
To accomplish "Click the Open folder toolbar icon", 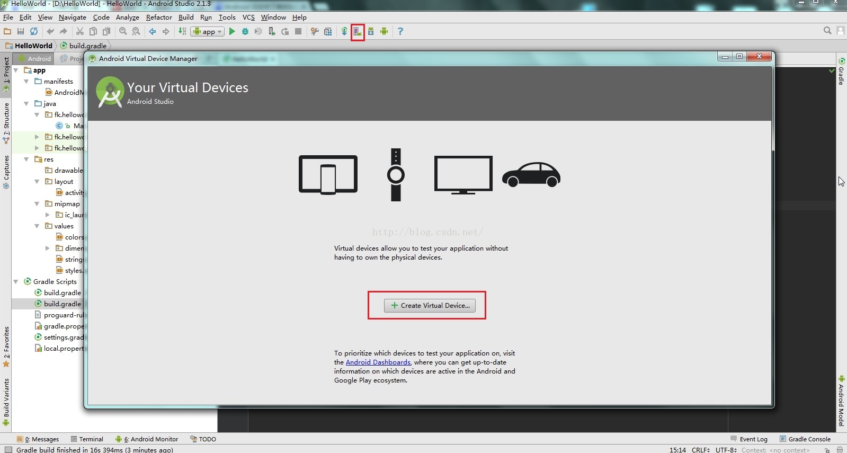I will pos(7,31).
